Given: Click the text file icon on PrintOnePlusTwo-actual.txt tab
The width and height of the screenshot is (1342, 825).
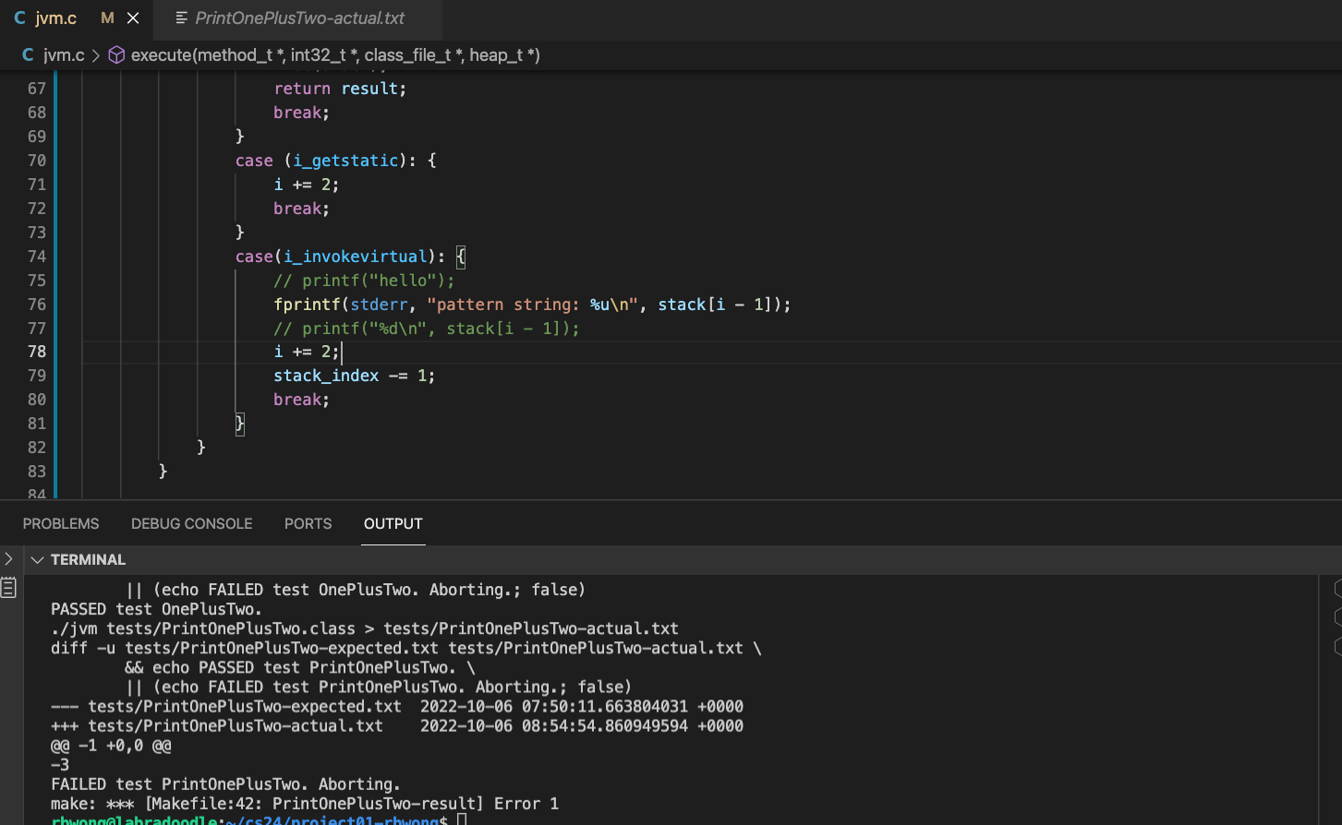Looking at the screenshot, I should [x=181, y=18].
